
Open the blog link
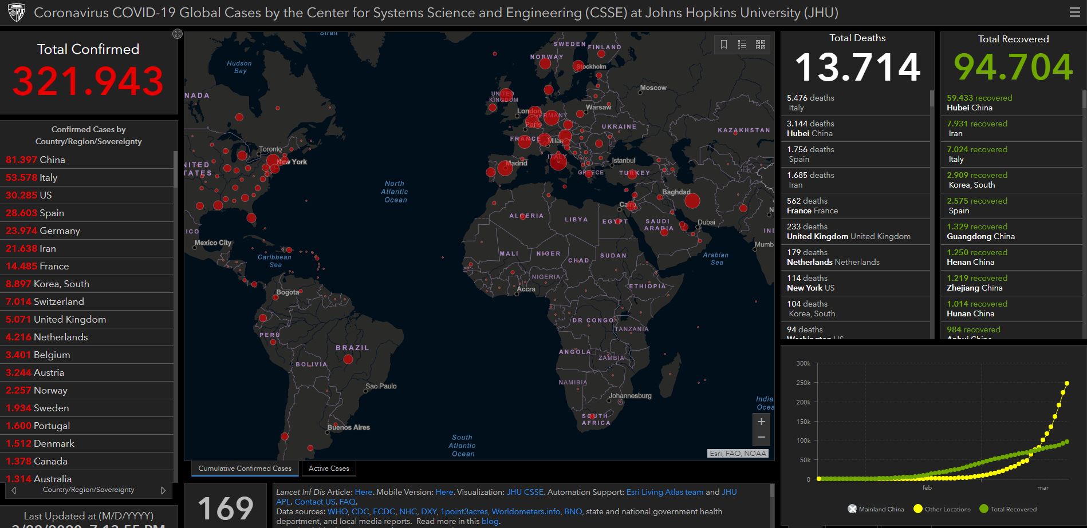[490, 521]
